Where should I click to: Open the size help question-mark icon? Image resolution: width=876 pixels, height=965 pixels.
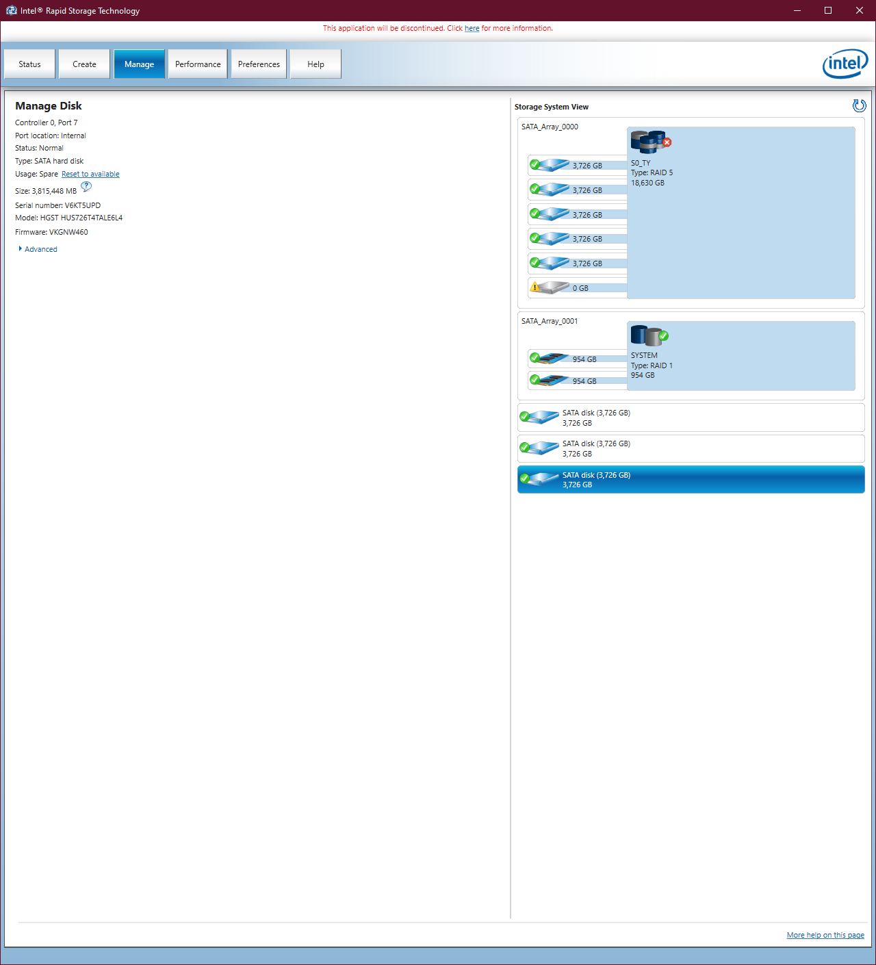(86, 187)
